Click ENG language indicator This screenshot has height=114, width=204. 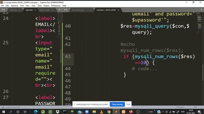coord(183,112)
